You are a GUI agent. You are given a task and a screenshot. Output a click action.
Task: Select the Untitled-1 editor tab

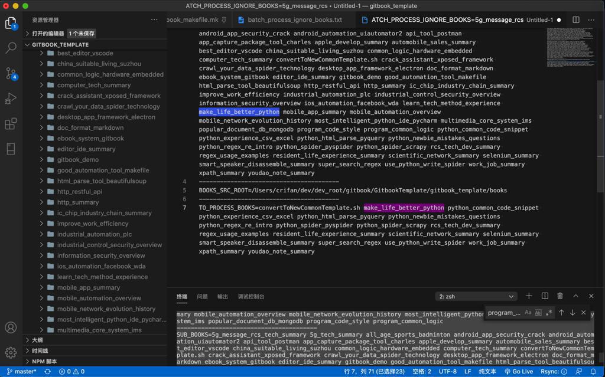[x=461, y=19]
